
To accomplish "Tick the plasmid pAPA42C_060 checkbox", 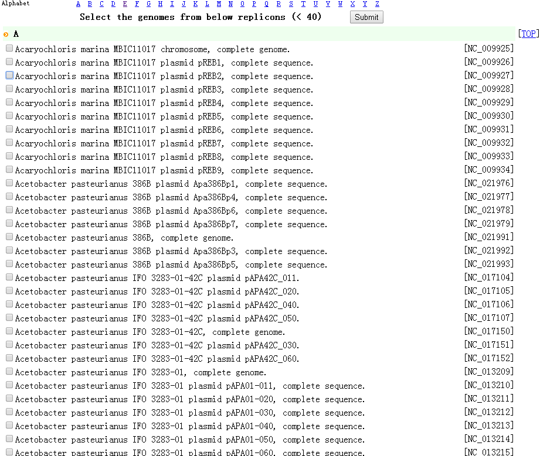I will click(x=9, y=358).
